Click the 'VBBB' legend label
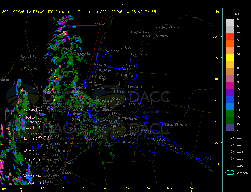The height and width of the screenshot is (192, 251). pos(240,166)
